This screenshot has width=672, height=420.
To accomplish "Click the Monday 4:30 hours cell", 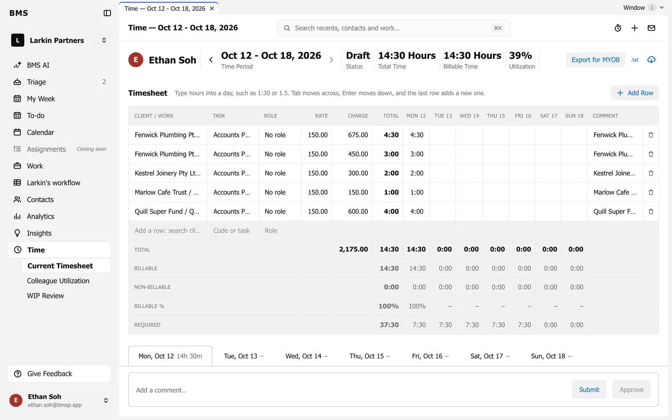I will coord(416,135).
